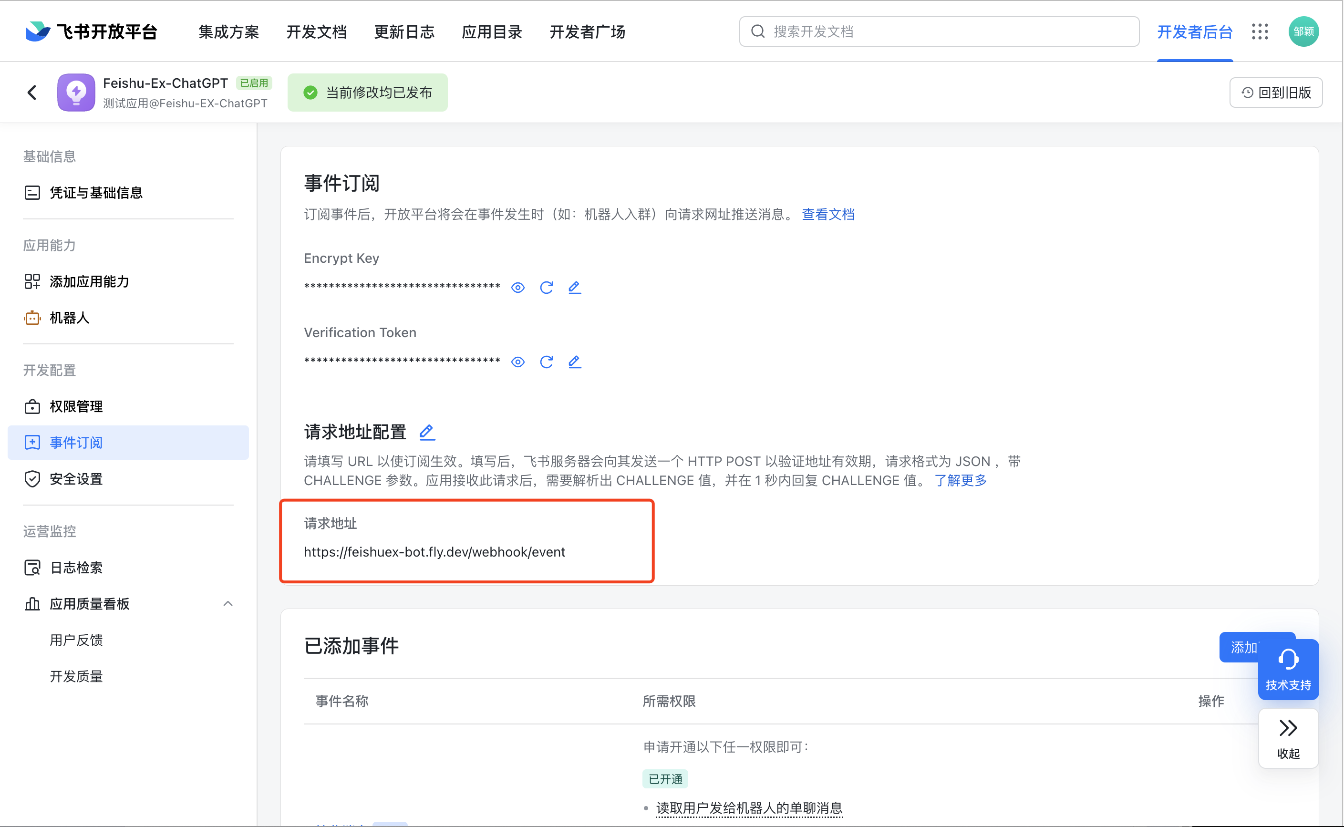
Task: Edit the Verification Token pencil icon
Action: pos(574,362)
